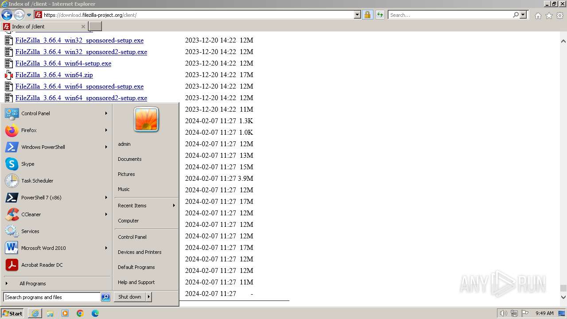The width and height of the screenshot is (567, 319).
Task: Download FileZilla_3.66.4_win32_sponsored-setup.exe
Action: pos(79,40)
